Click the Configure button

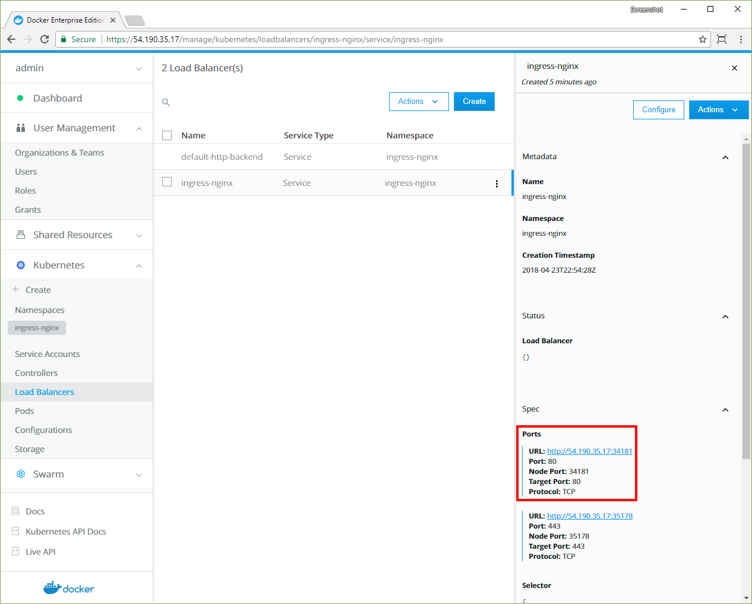658,110
